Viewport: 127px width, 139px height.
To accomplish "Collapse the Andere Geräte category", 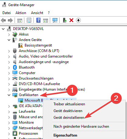I will click(x=9, y=40).
